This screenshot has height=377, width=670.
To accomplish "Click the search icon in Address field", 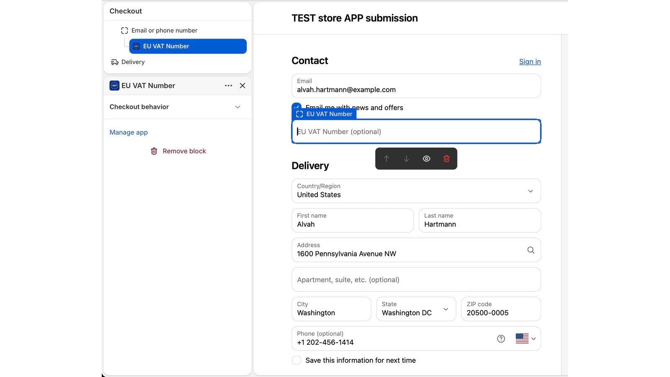I will click(531, 250).
